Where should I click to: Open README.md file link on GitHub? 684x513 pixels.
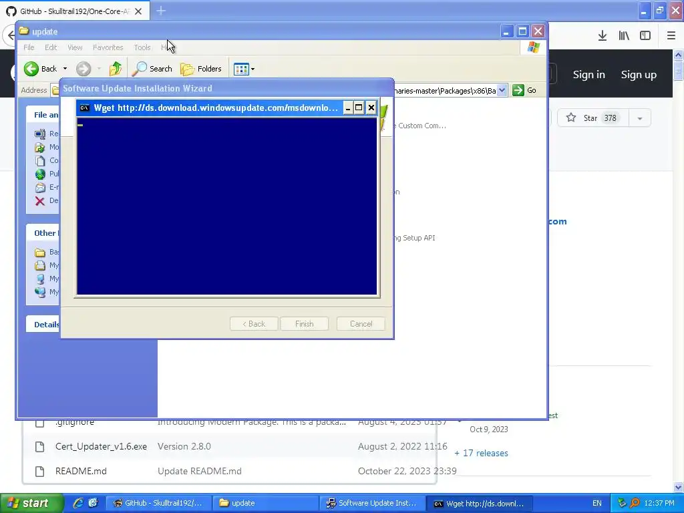(x=81, y=471)
